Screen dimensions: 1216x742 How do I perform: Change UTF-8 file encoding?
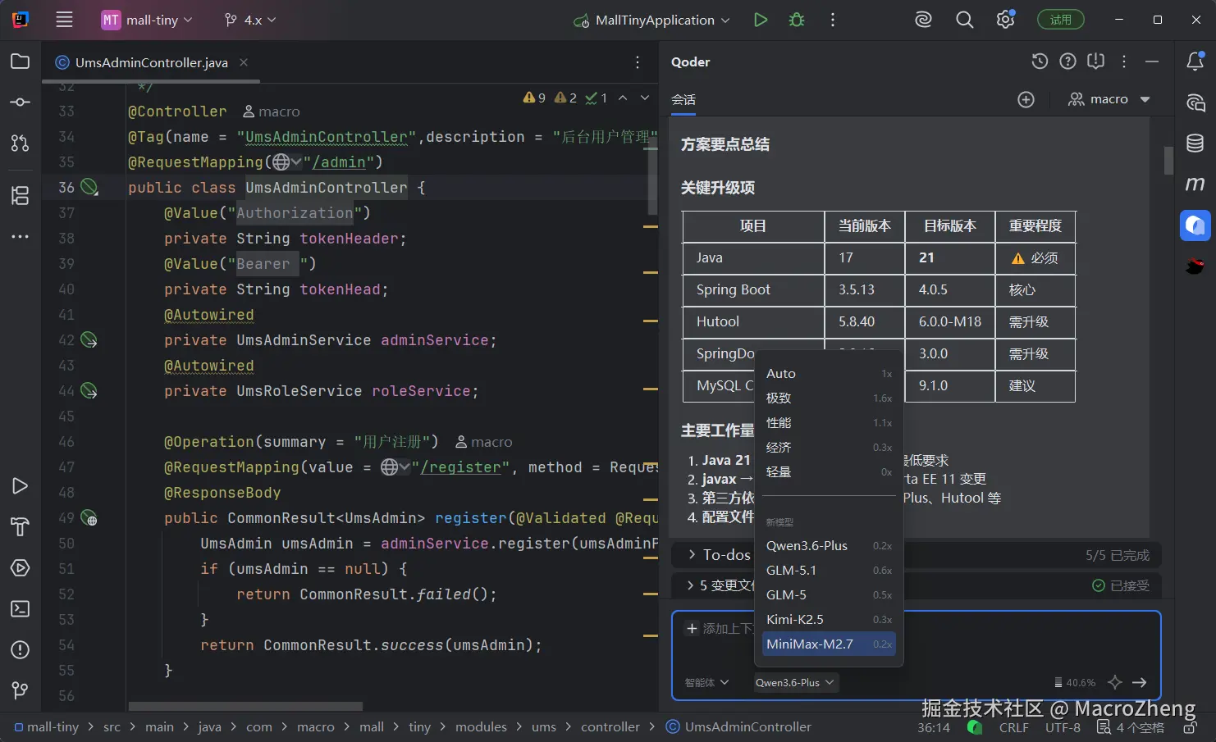[x=1063, y=727]
